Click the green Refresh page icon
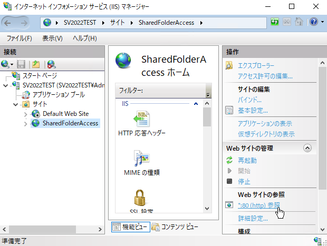327x246 pixels. [275, 22]
